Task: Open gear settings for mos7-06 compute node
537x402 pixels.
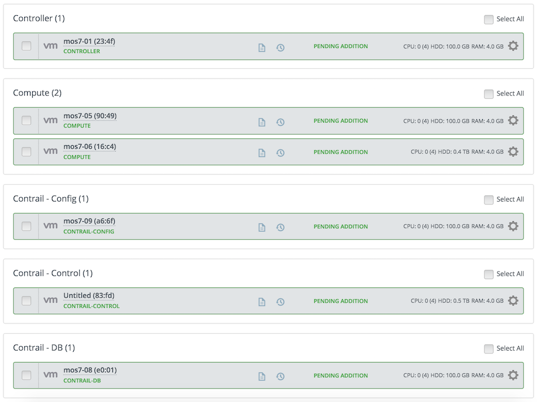Action: click(513, 151)
